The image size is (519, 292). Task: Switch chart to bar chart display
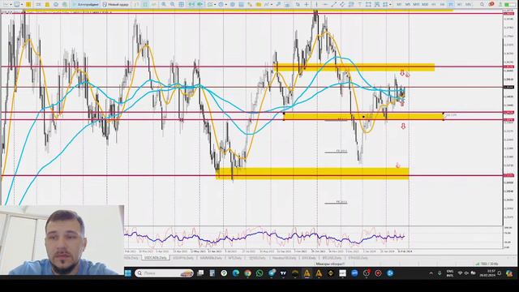pyautogui.click(x=136, y=5)
